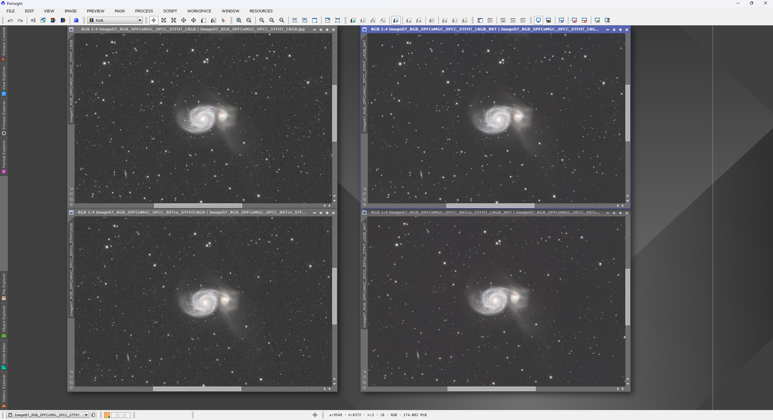Open the FILE menu

[x=11, y=11]
